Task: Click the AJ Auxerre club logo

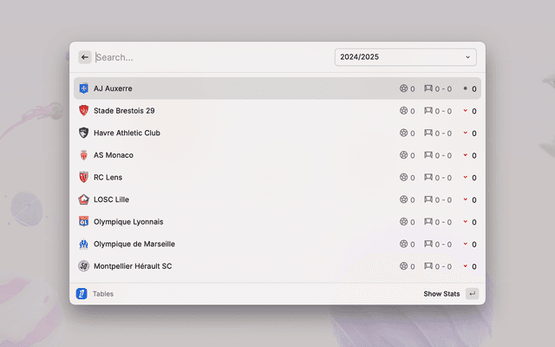Action: [84, 88]
